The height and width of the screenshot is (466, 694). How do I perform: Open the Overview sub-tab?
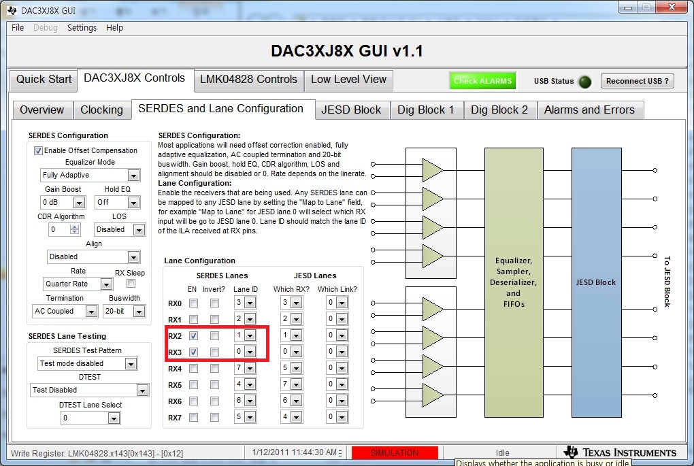[x=42, y=110]
